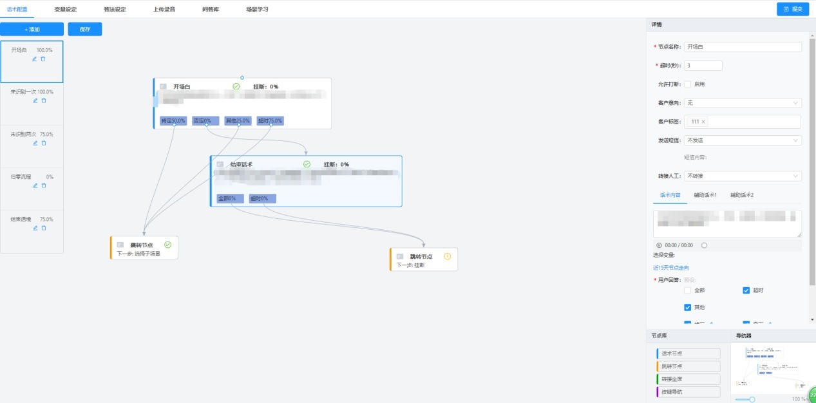Open the 客户意向 dropdown
The height and width of the screenshot is (403, 816).
tap(743, 103)
